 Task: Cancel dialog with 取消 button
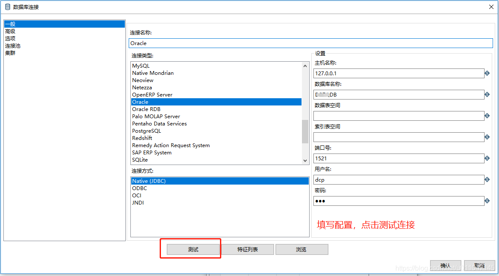(479, 265)
